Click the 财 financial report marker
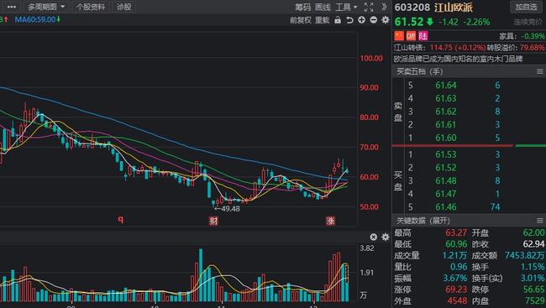The height and width of the screenshot is (308, 546). [213, 221]
